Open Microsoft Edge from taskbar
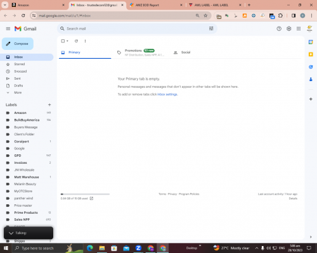 click(90, 248)
